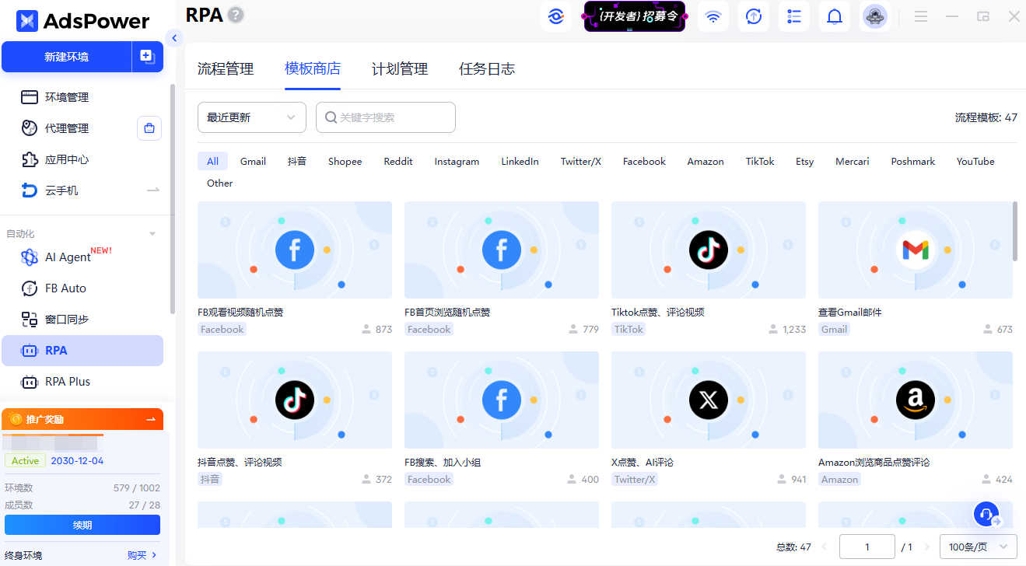Screen dimensions: 1026x566
Task: Select the YouTube category filter
Action: (x=975, y=161)
